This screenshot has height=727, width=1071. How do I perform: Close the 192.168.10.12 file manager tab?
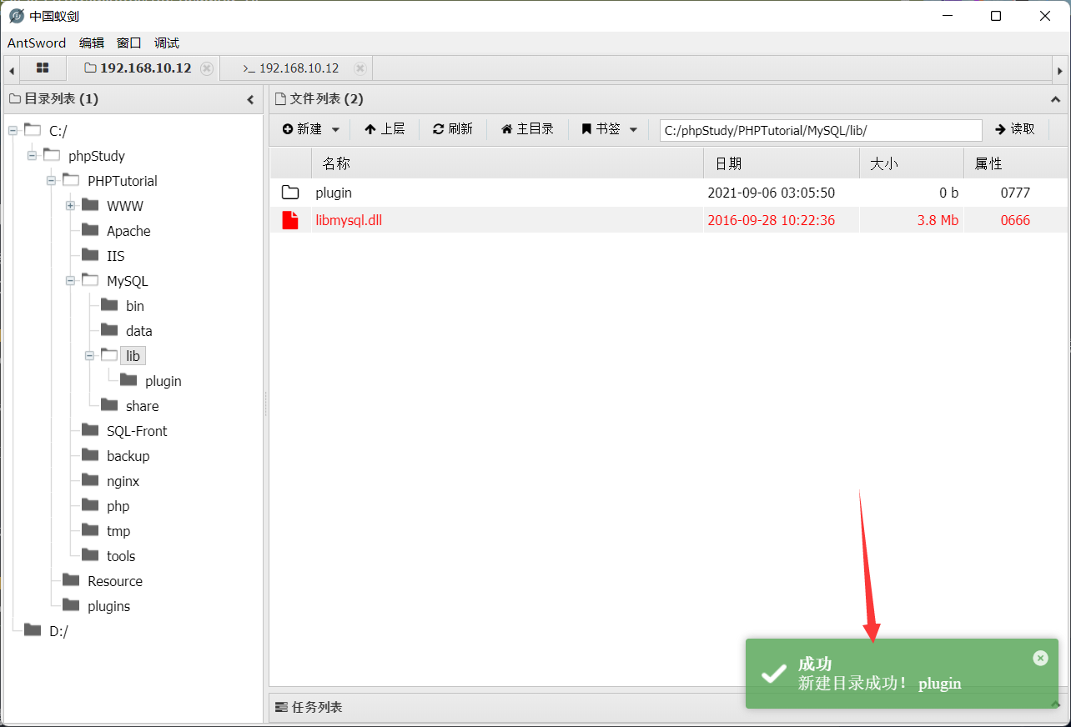(207, 68)
